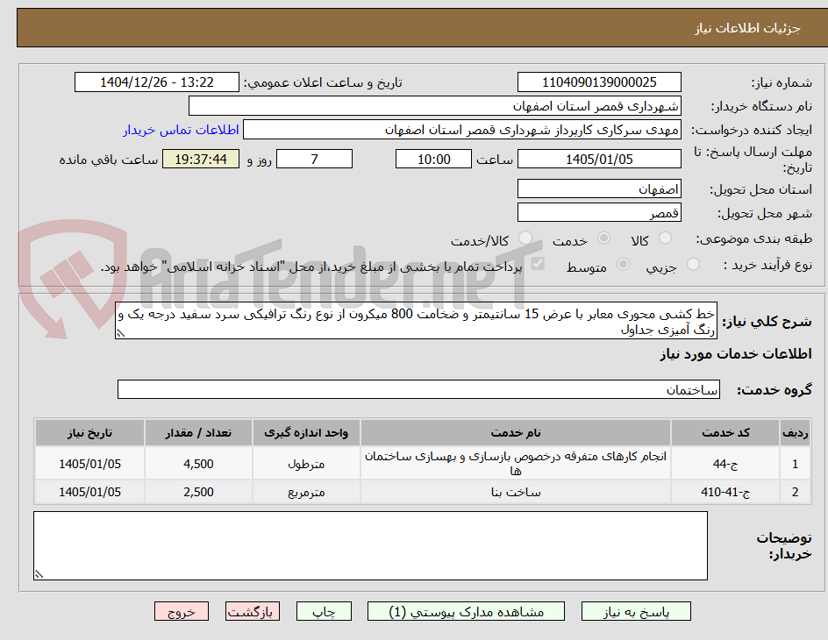Click quantity cell 4,500
Viewport: 828px width, 640px height.
click(198, 464)
